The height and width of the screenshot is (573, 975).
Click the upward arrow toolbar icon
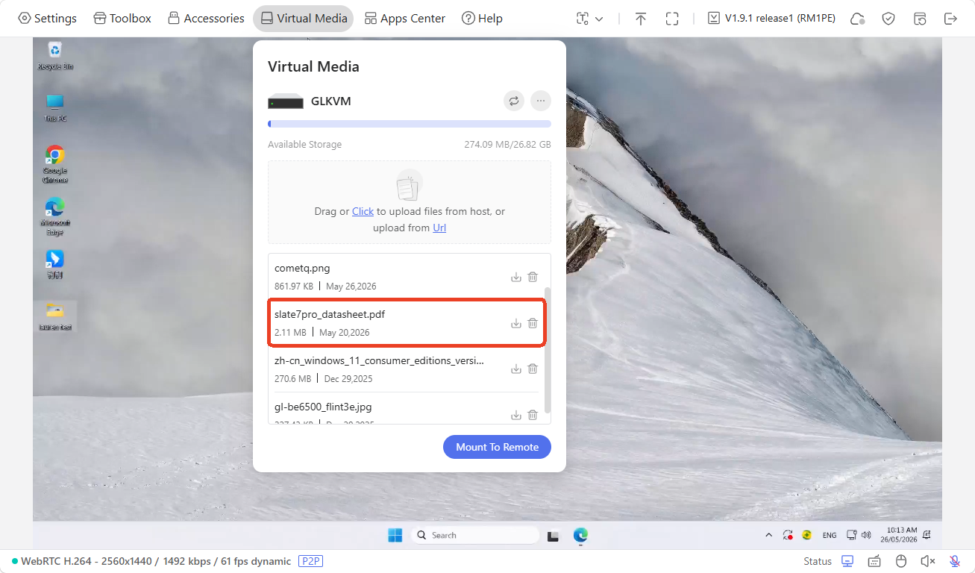[x=641, y=19]
